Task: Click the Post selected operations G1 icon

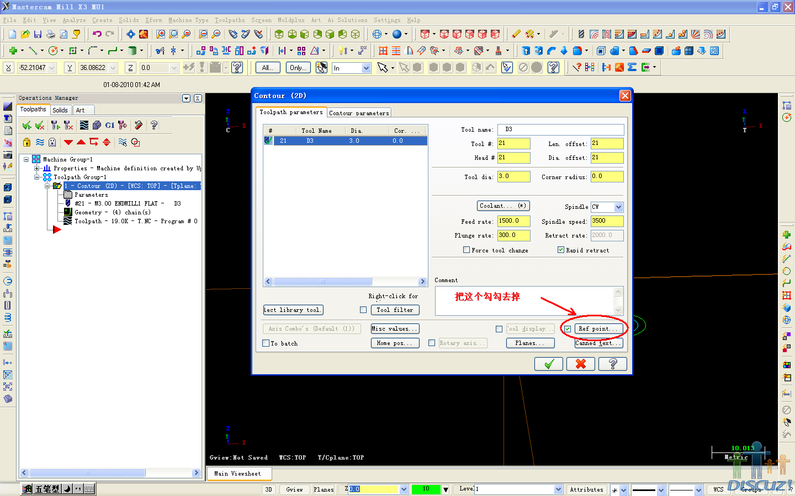Action: 109,126
